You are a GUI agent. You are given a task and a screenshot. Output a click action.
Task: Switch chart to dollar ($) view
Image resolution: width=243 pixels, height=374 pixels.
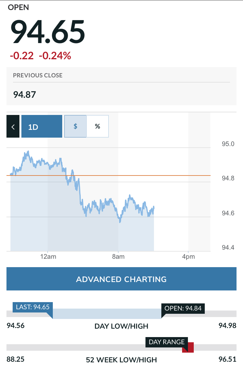(75, 126)
